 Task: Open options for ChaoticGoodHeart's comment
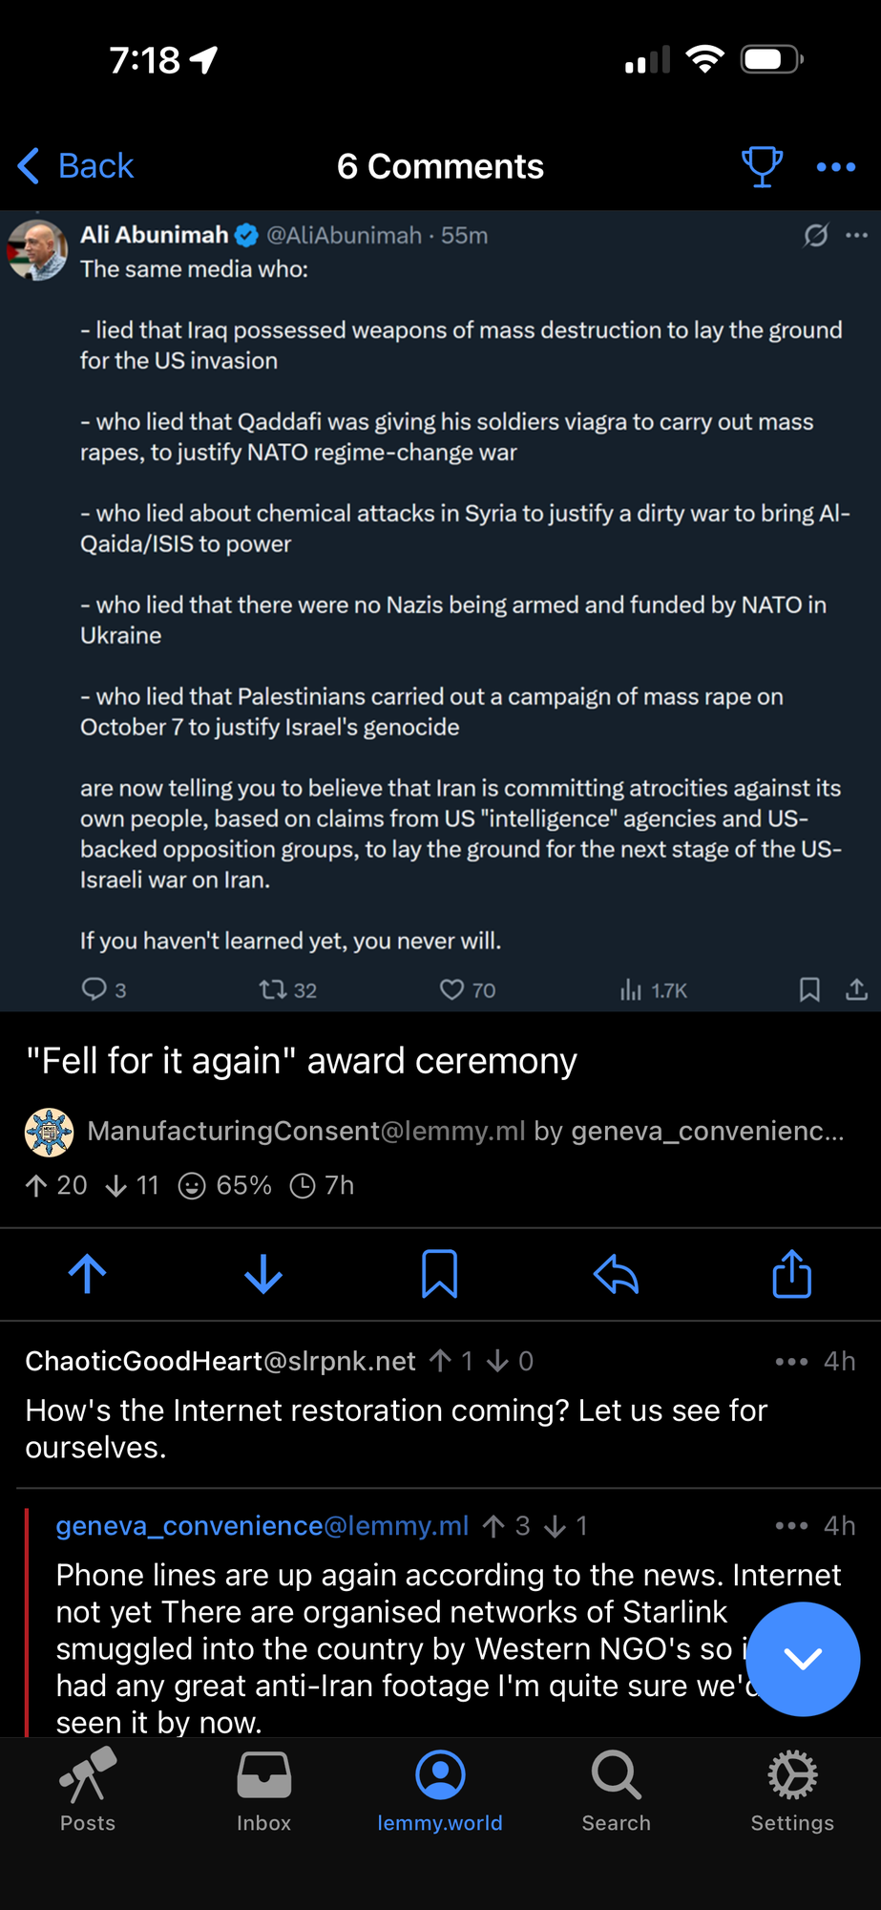click(x=791, y=1362)
